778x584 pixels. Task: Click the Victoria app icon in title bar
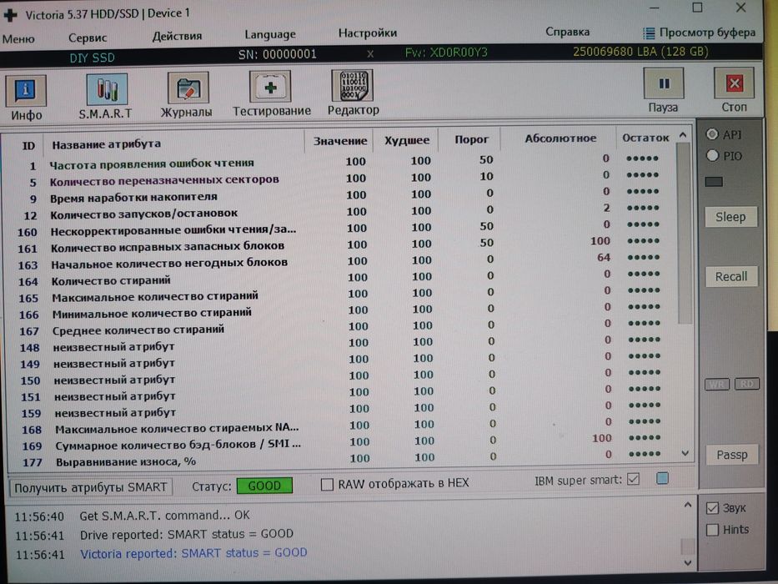pos(10,14)
